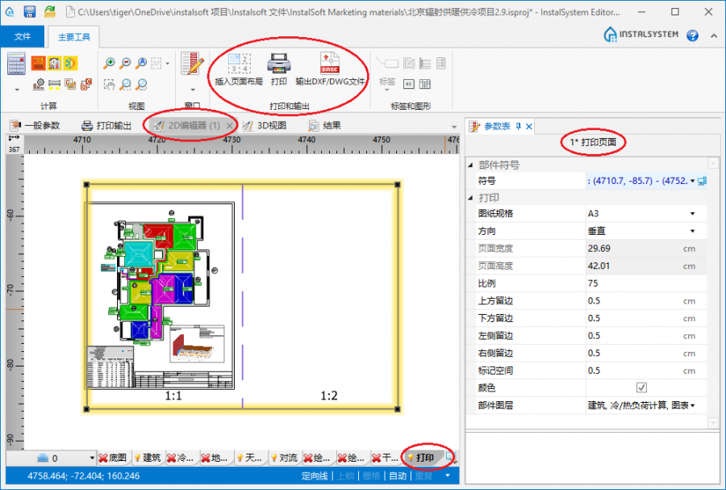Viewport: 726px width, 490px height.
Task: Toggle visibility of the 建筑 layer tab
Action: (148, 459)
